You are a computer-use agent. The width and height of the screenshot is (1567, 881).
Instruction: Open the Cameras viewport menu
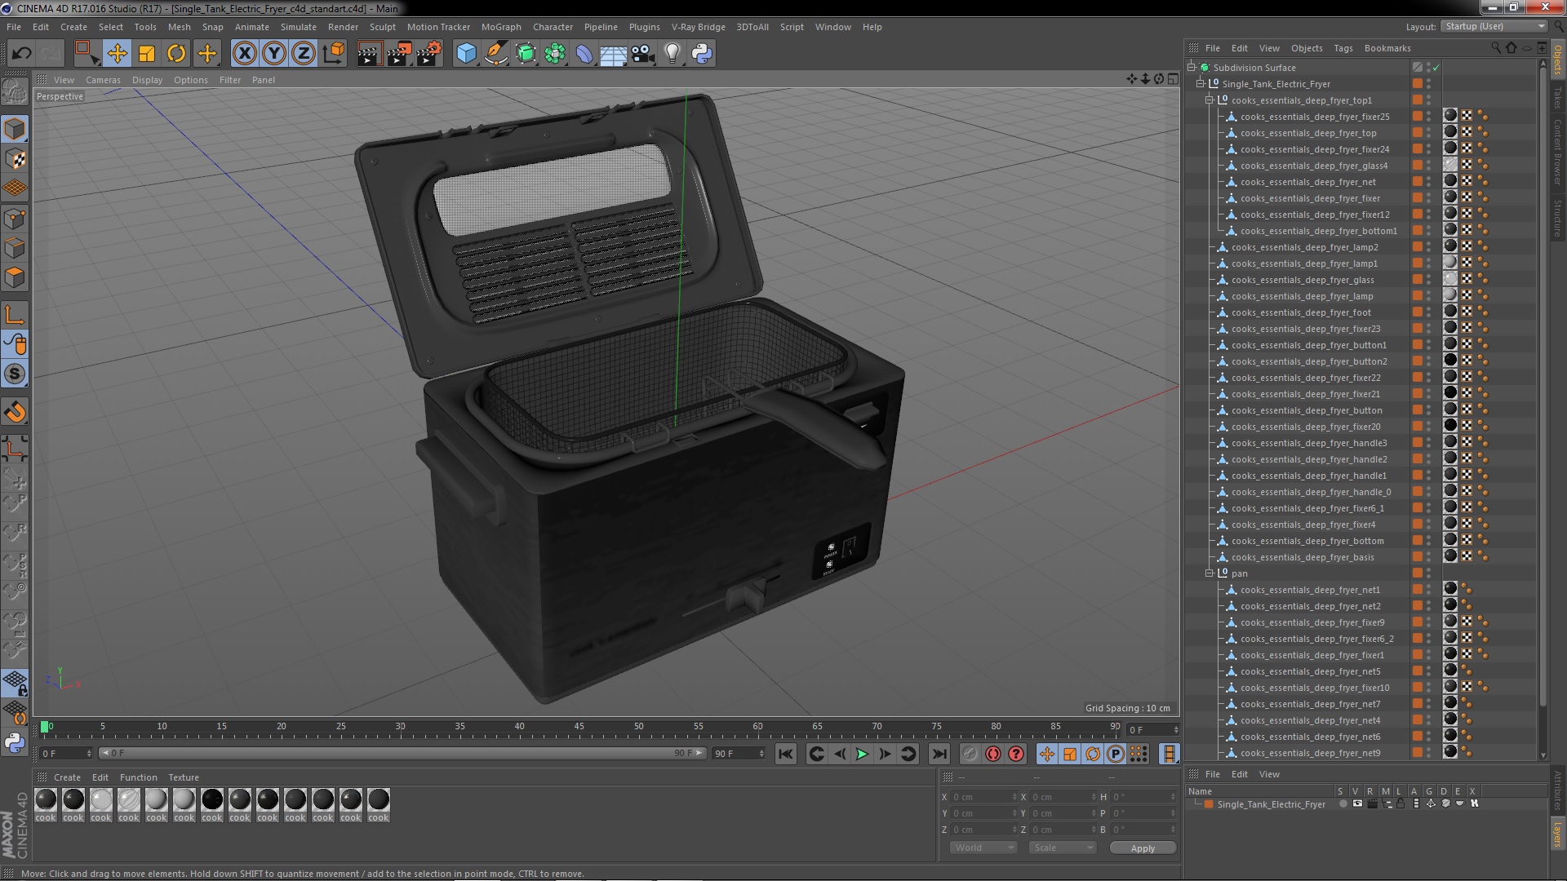(103, 80)
